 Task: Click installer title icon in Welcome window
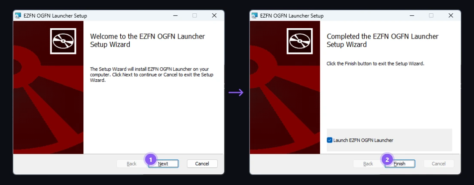coord(18,16)
